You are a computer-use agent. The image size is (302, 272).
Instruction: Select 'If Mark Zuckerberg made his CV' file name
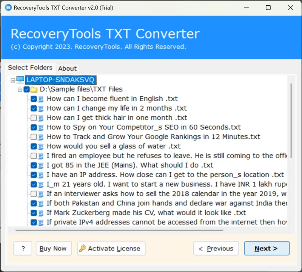click(146, 213)
